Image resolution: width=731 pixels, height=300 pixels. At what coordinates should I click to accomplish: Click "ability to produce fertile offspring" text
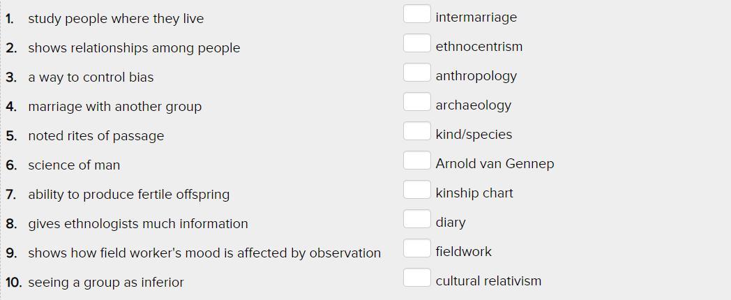pos(128,195)
